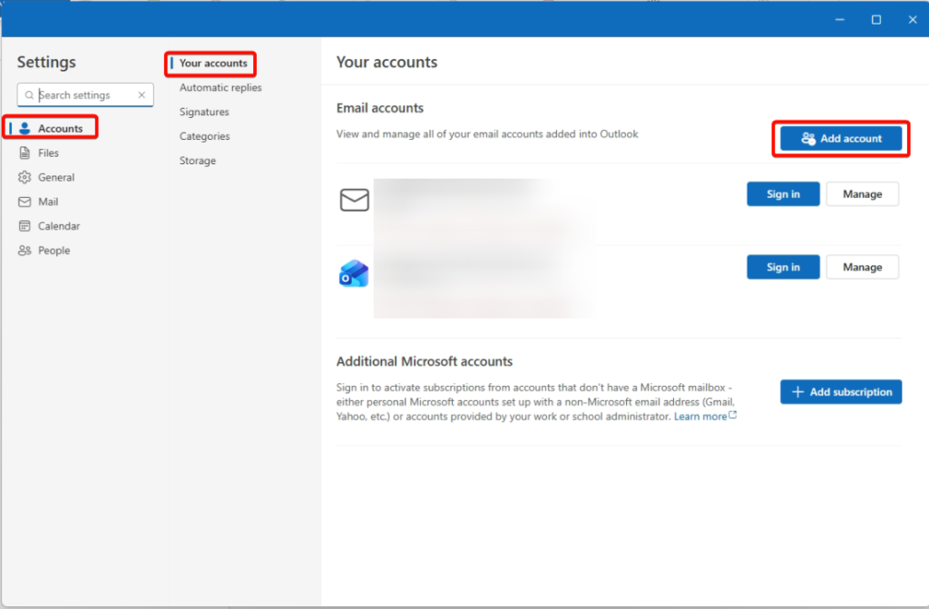This screenshot has width=929, height=609.
Task: Click the Mail envelope icon in sidebar
Action: pyautogui.click(x=25, y=202)
